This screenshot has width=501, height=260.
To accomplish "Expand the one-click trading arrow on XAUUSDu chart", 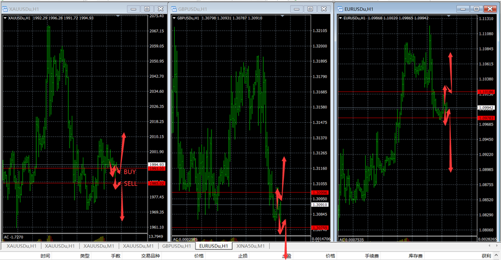I will pos(6,18).
